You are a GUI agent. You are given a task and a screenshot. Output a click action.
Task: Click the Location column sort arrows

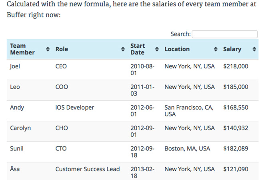(216, 49)
